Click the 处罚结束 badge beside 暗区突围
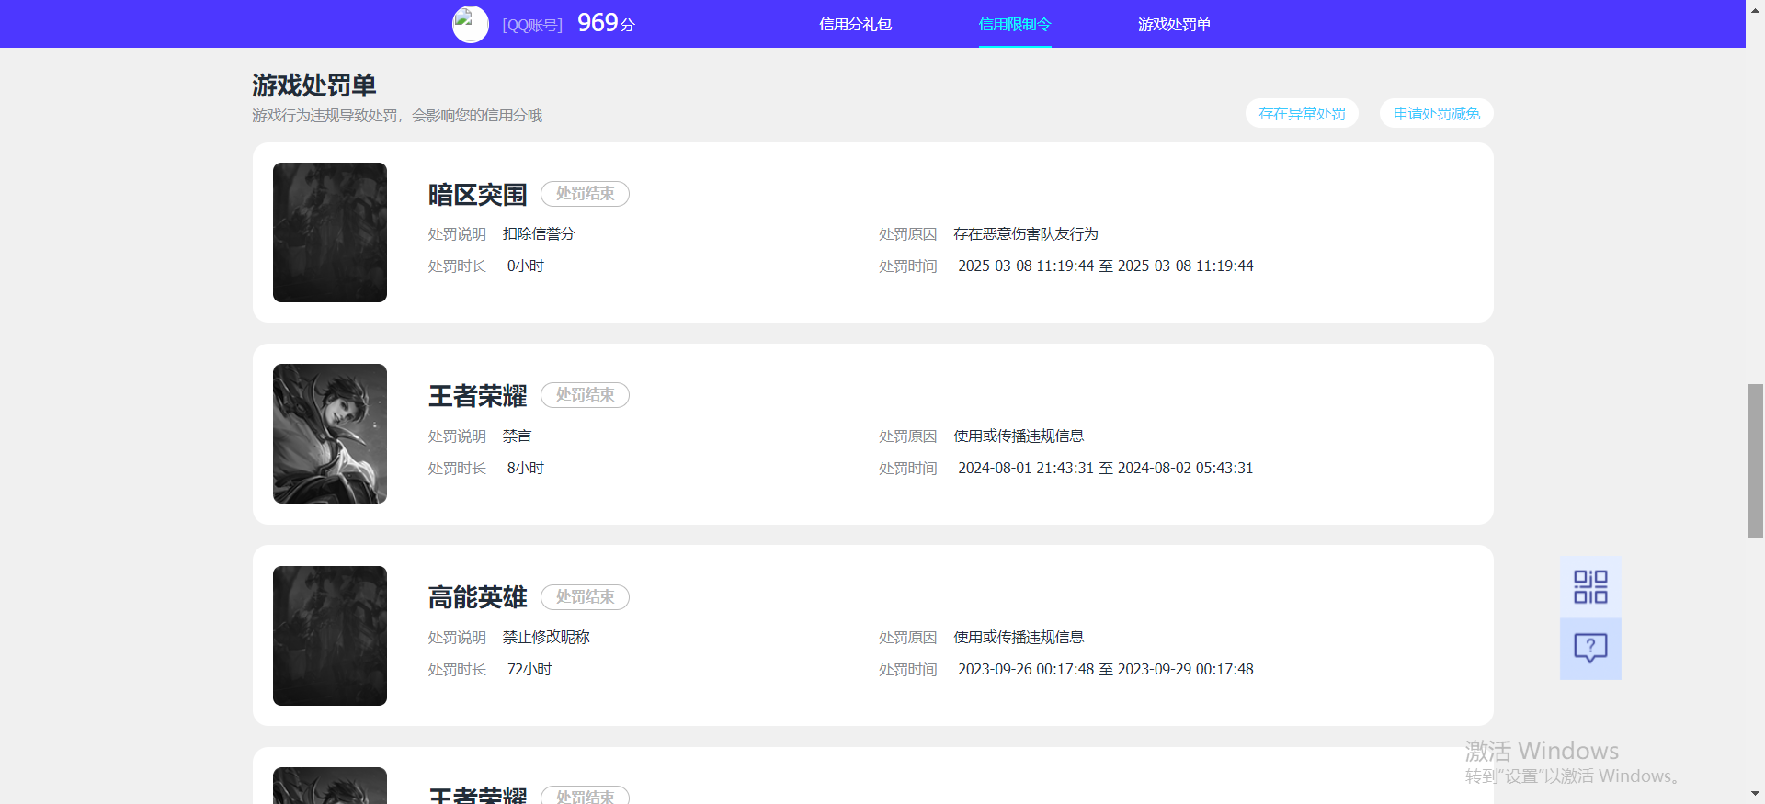The height and width of the screenshot is (804, 1765). 585,194
